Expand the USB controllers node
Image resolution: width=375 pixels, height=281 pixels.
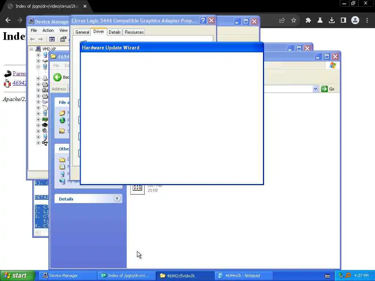[x=38, y=143]
